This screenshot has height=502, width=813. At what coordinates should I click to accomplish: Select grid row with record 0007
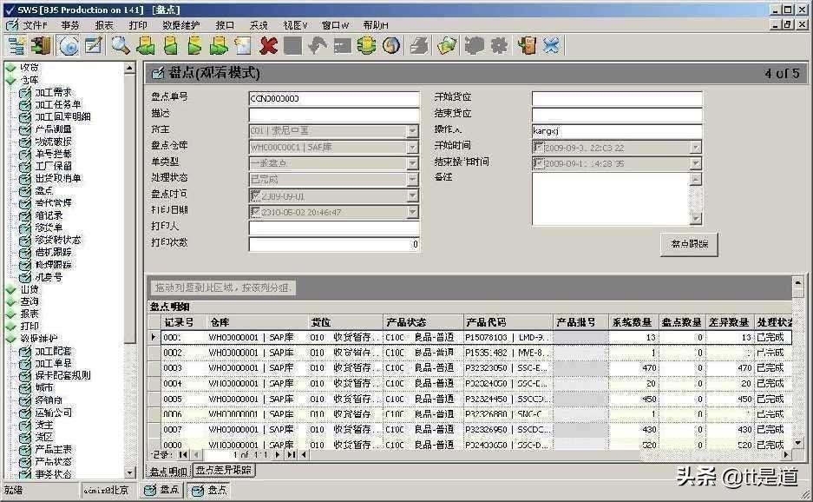pos(469,430)
